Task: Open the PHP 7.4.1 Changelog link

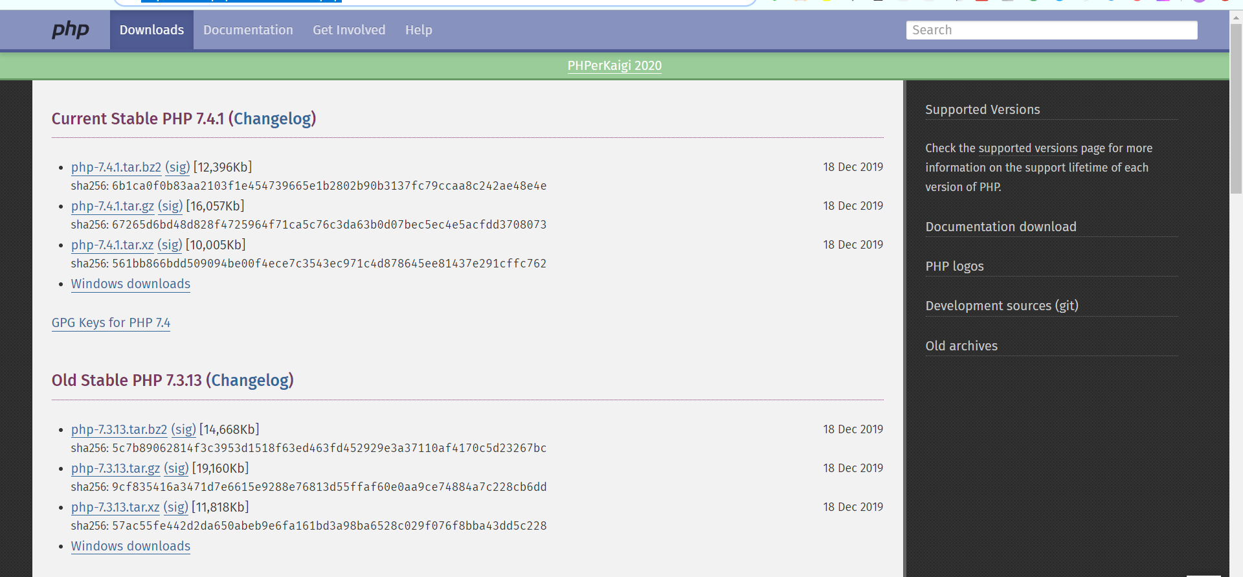Action: pyautogui.click(x=273, y=119)
